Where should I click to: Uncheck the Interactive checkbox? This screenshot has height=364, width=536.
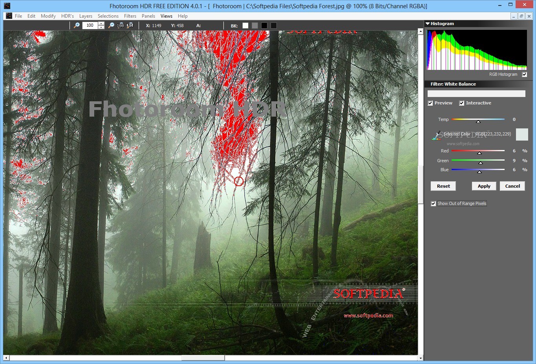462,103
